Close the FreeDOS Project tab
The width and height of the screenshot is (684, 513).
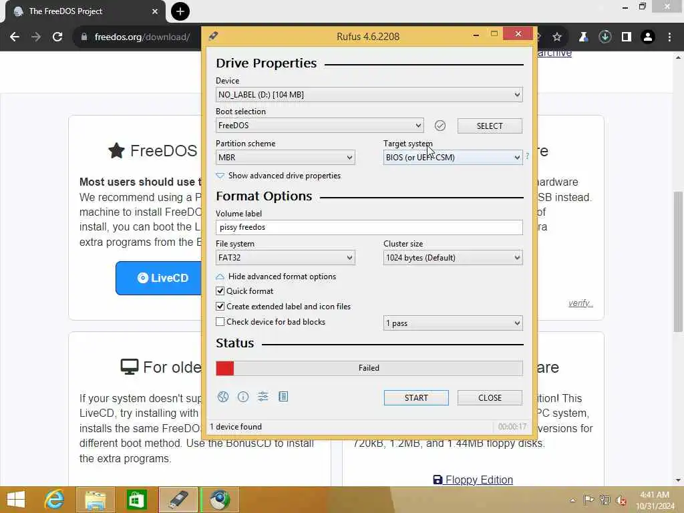pyautogui.click(x=155, y=11)
